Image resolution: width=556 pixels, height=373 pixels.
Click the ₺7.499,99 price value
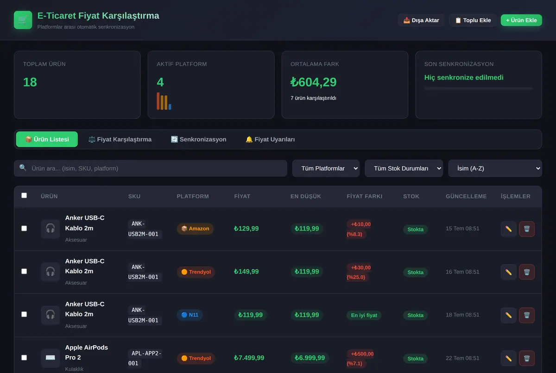point(249,358)
